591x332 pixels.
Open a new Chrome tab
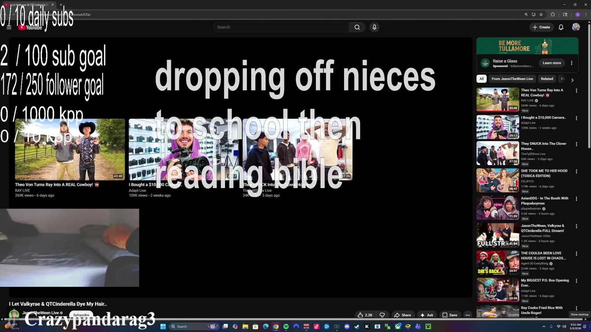[x=60, y=5]
